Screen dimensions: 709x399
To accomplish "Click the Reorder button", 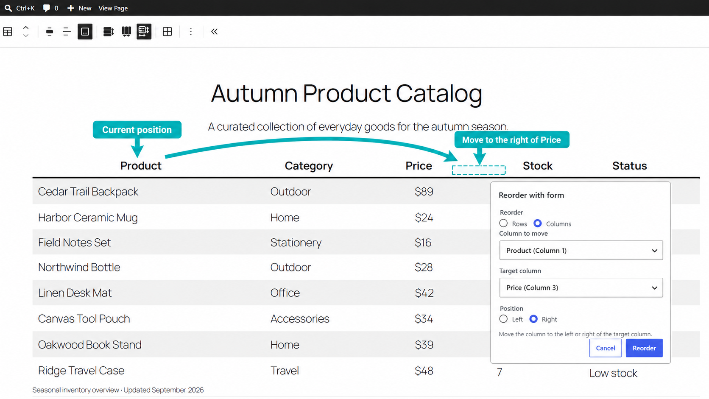I will pyautogui.click(x=644, y=348).
